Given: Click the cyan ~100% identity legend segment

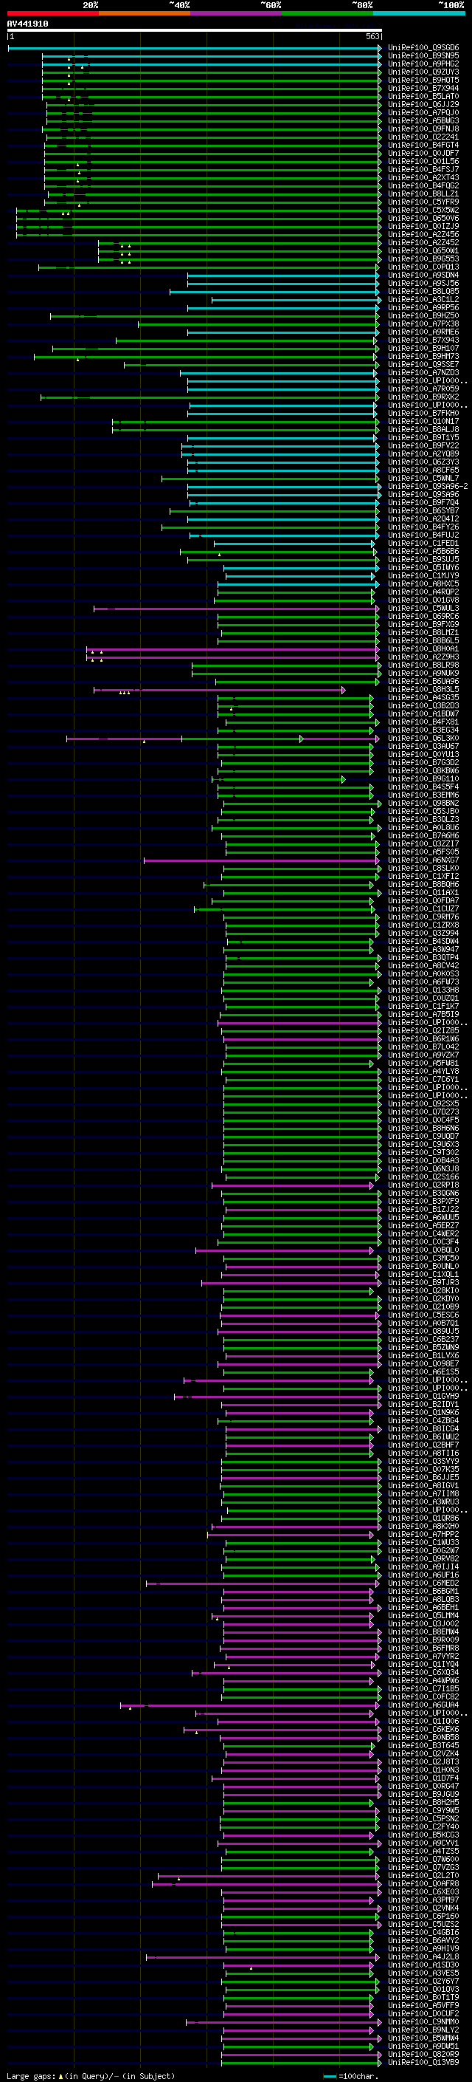Looking at the screenshot, I should click(x=419, y=13).
